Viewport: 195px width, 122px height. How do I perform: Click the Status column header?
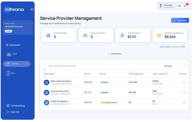pos(103,74)
